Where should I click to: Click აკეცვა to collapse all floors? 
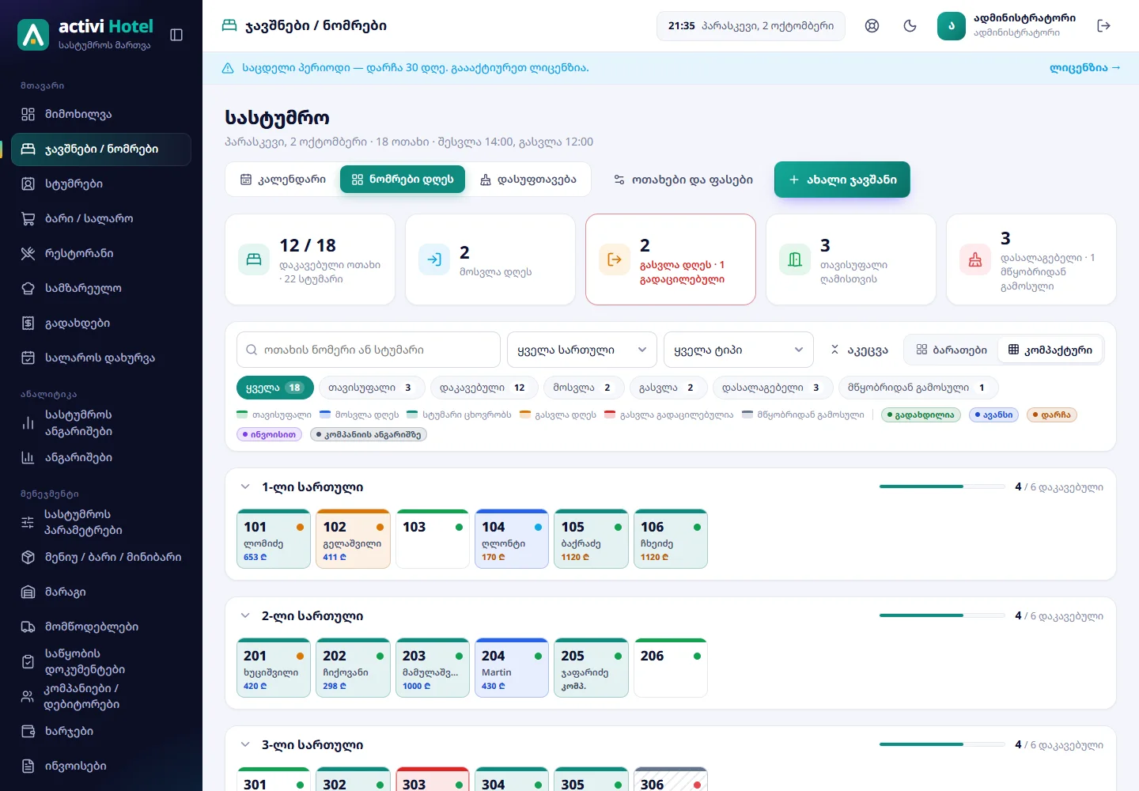(859, 350)
